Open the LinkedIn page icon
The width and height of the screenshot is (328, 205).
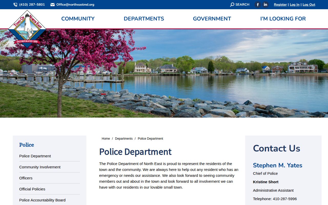click(265, 5)
